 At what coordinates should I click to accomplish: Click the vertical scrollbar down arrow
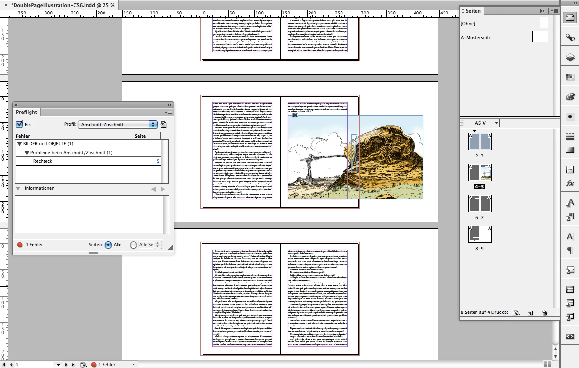556,357
